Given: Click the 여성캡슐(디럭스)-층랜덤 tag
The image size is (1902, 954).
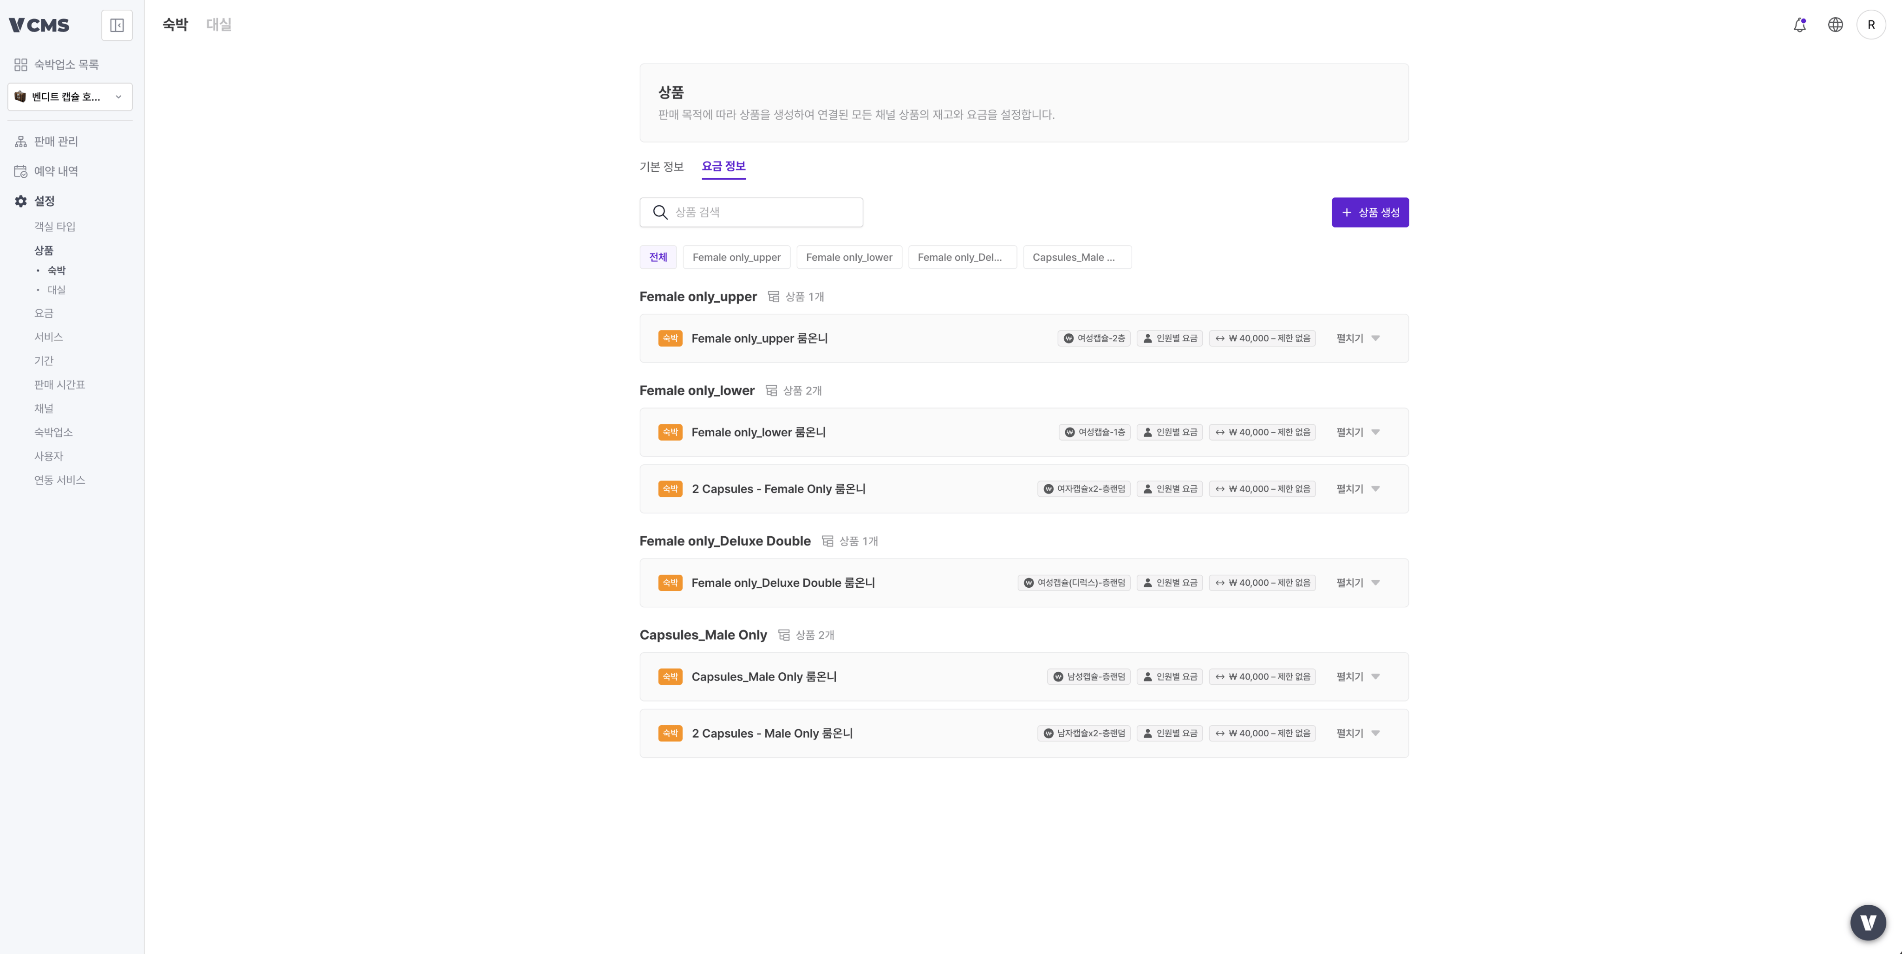Looking at the screenshot, I should (1074, 583).
